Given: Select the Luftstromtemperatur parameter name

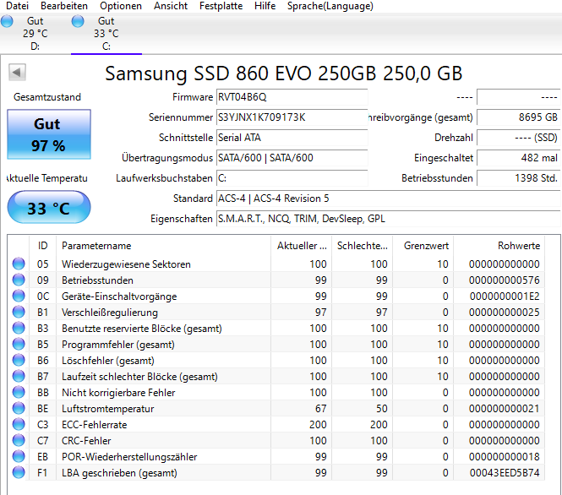Looking at the screenshot, I should pyautogui.click(x=108, y=409).
